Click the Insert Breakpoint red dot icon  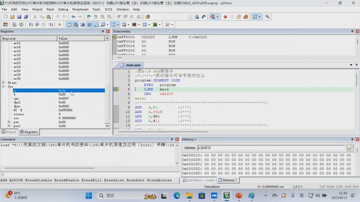coord(225,17)
